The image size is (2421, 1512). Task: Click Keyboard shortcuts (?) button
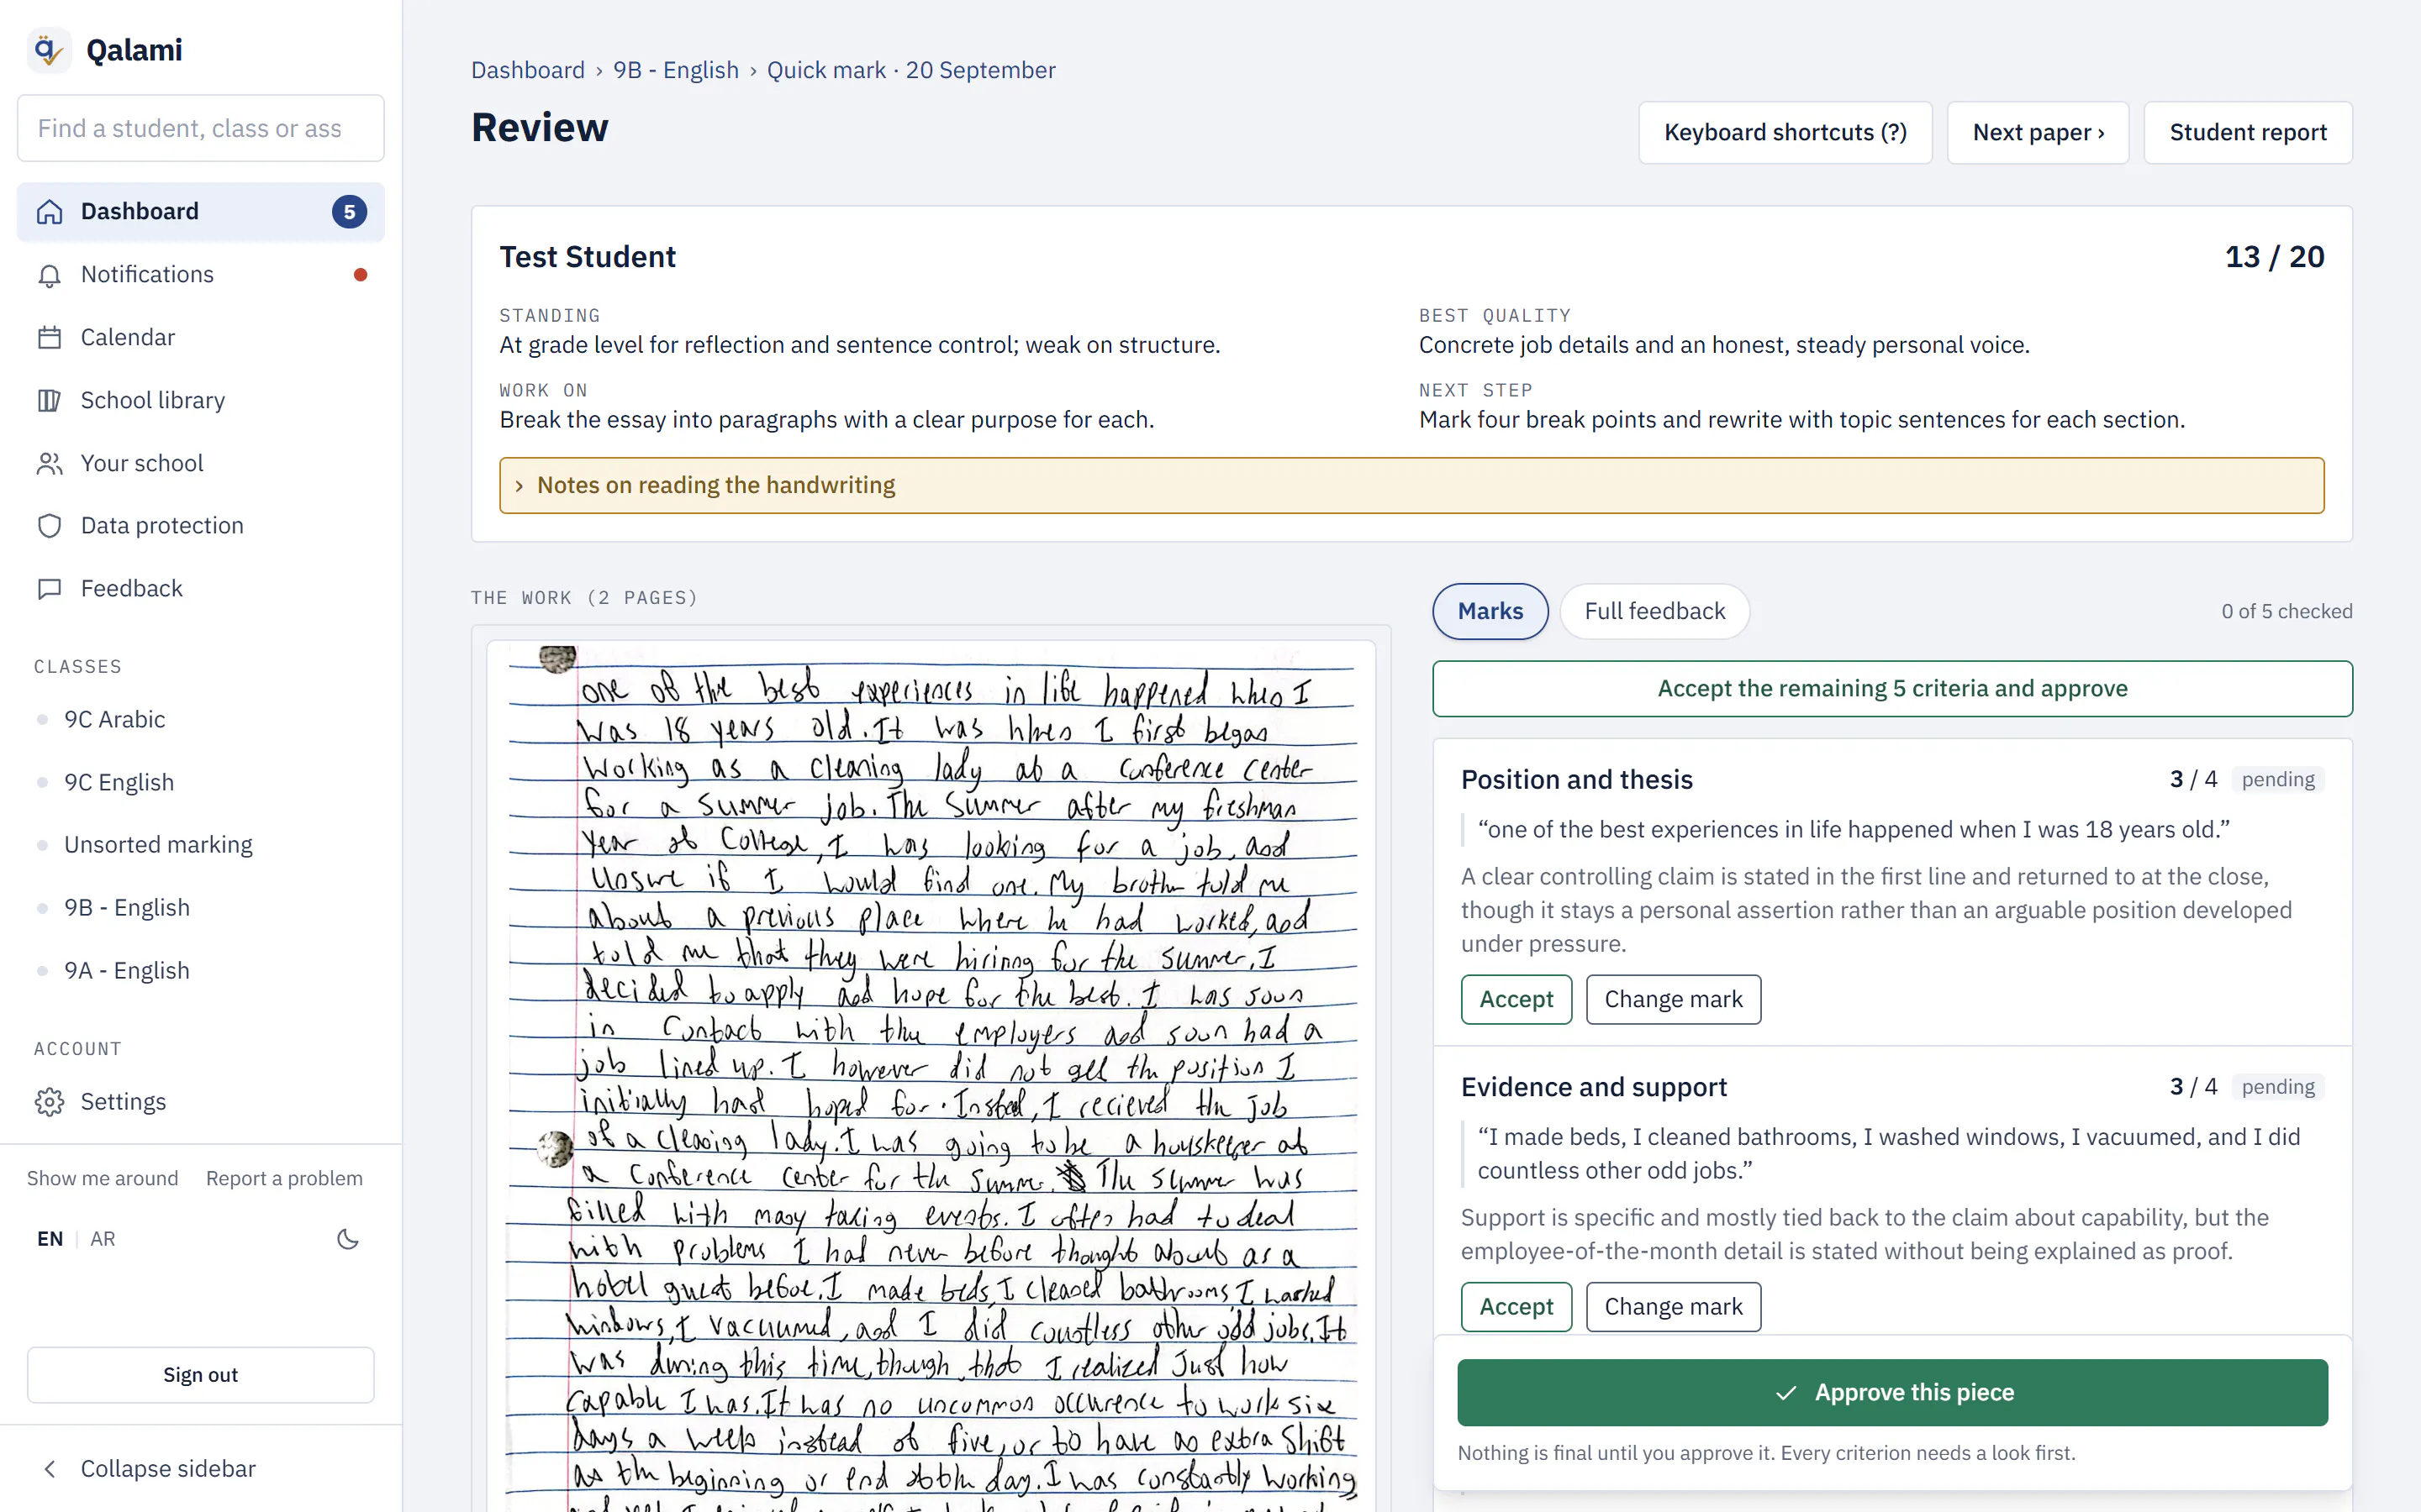coord(1785,133)
